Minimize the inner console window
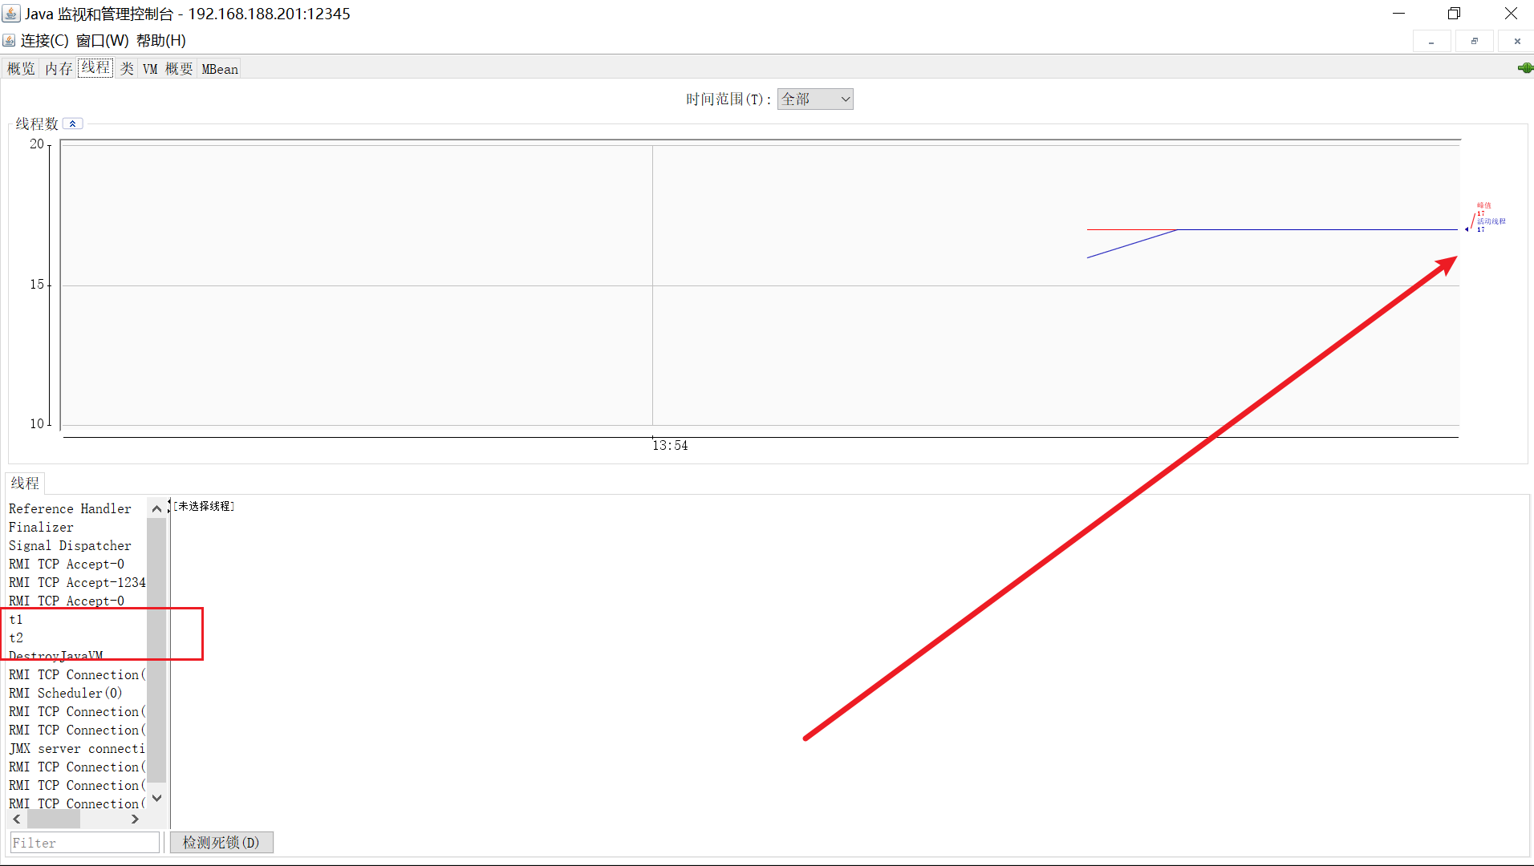This screenshot has height=866, width=1534. 1431,41
